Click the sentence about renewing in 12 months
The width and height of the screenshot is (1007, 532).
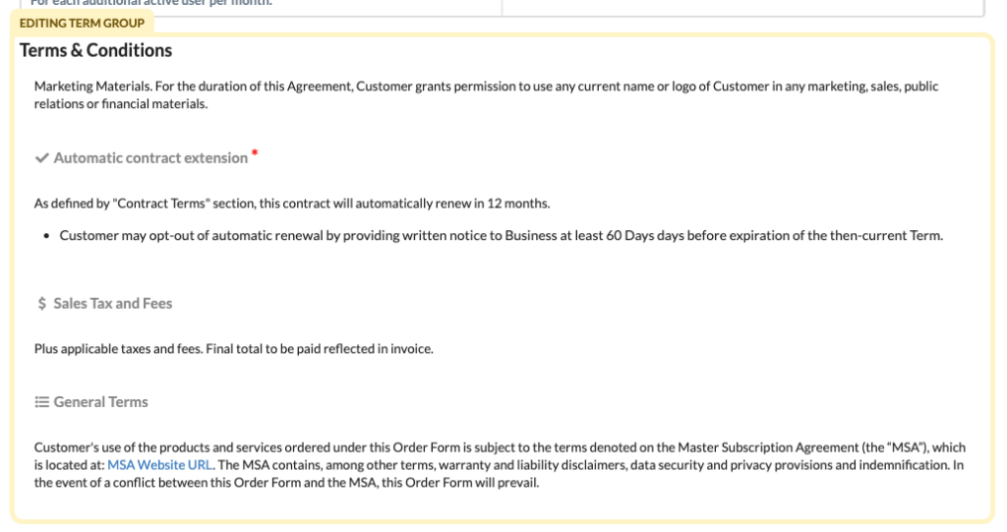292,204
